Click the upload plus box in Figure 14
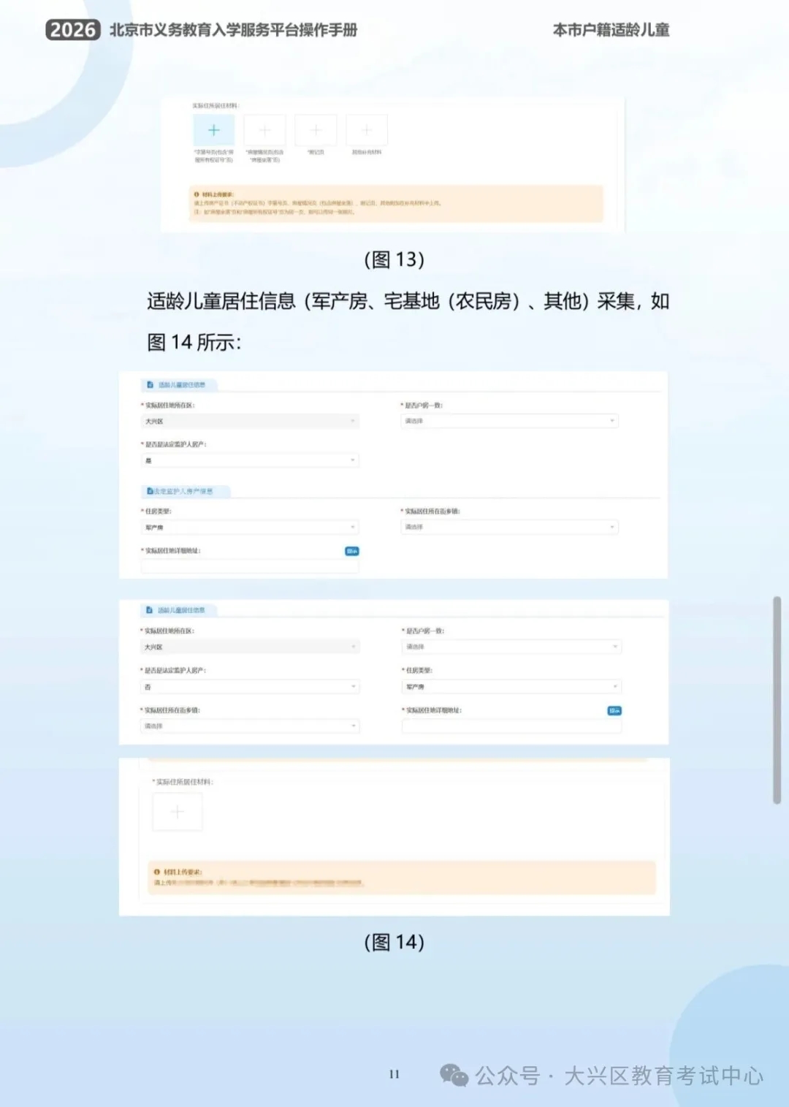 click(x=178, y=812)
